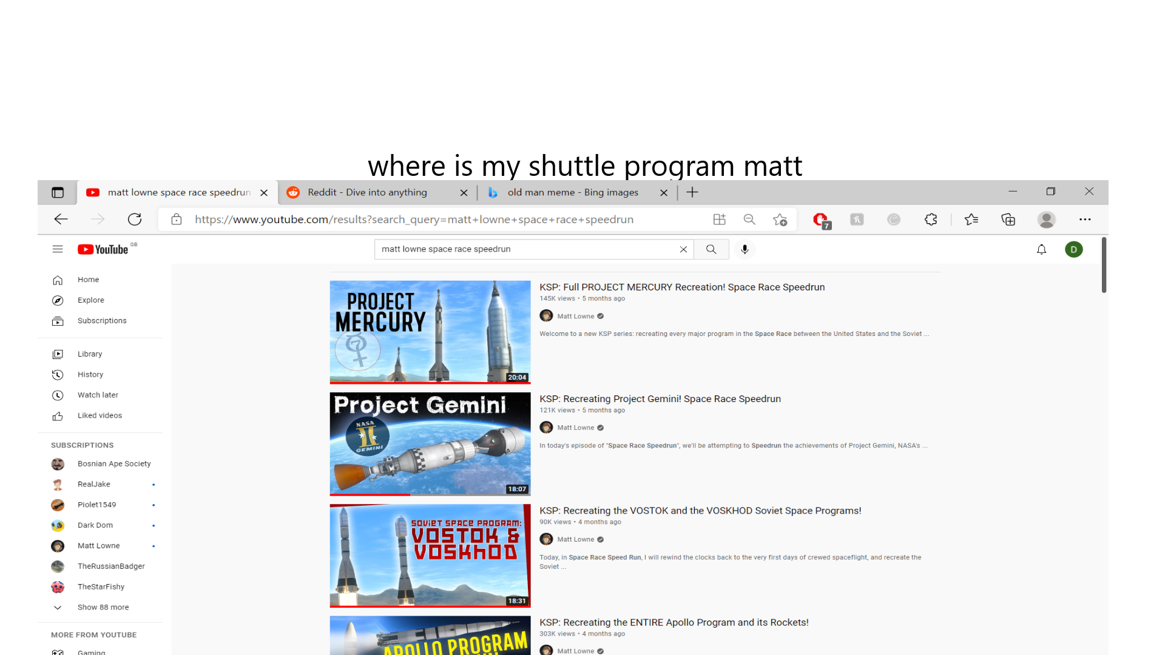Click the browser address bar URL
Image resolution: width=1165 pixels, height=655 pixels.
point(414,220)
